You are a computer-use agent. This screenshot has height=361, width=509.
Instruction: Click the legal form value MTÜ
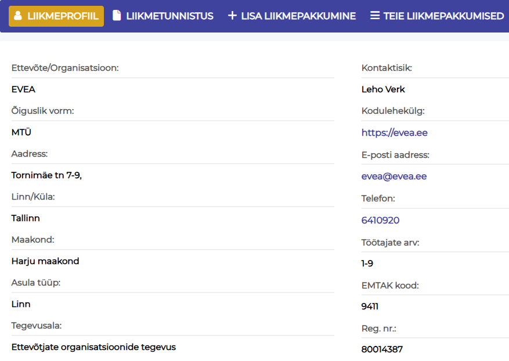[21, 132]
